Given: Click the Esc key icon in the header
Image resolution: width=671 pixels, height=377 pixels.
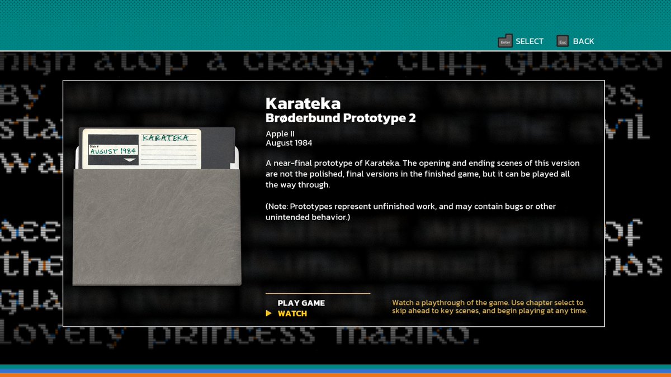Looking at the screenshot, I should click(x=562, y=41).
